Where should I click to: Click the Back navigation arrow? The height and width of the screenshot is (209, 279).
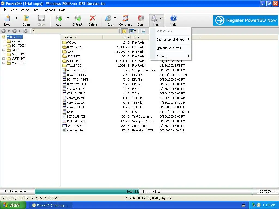pos(4,31)
